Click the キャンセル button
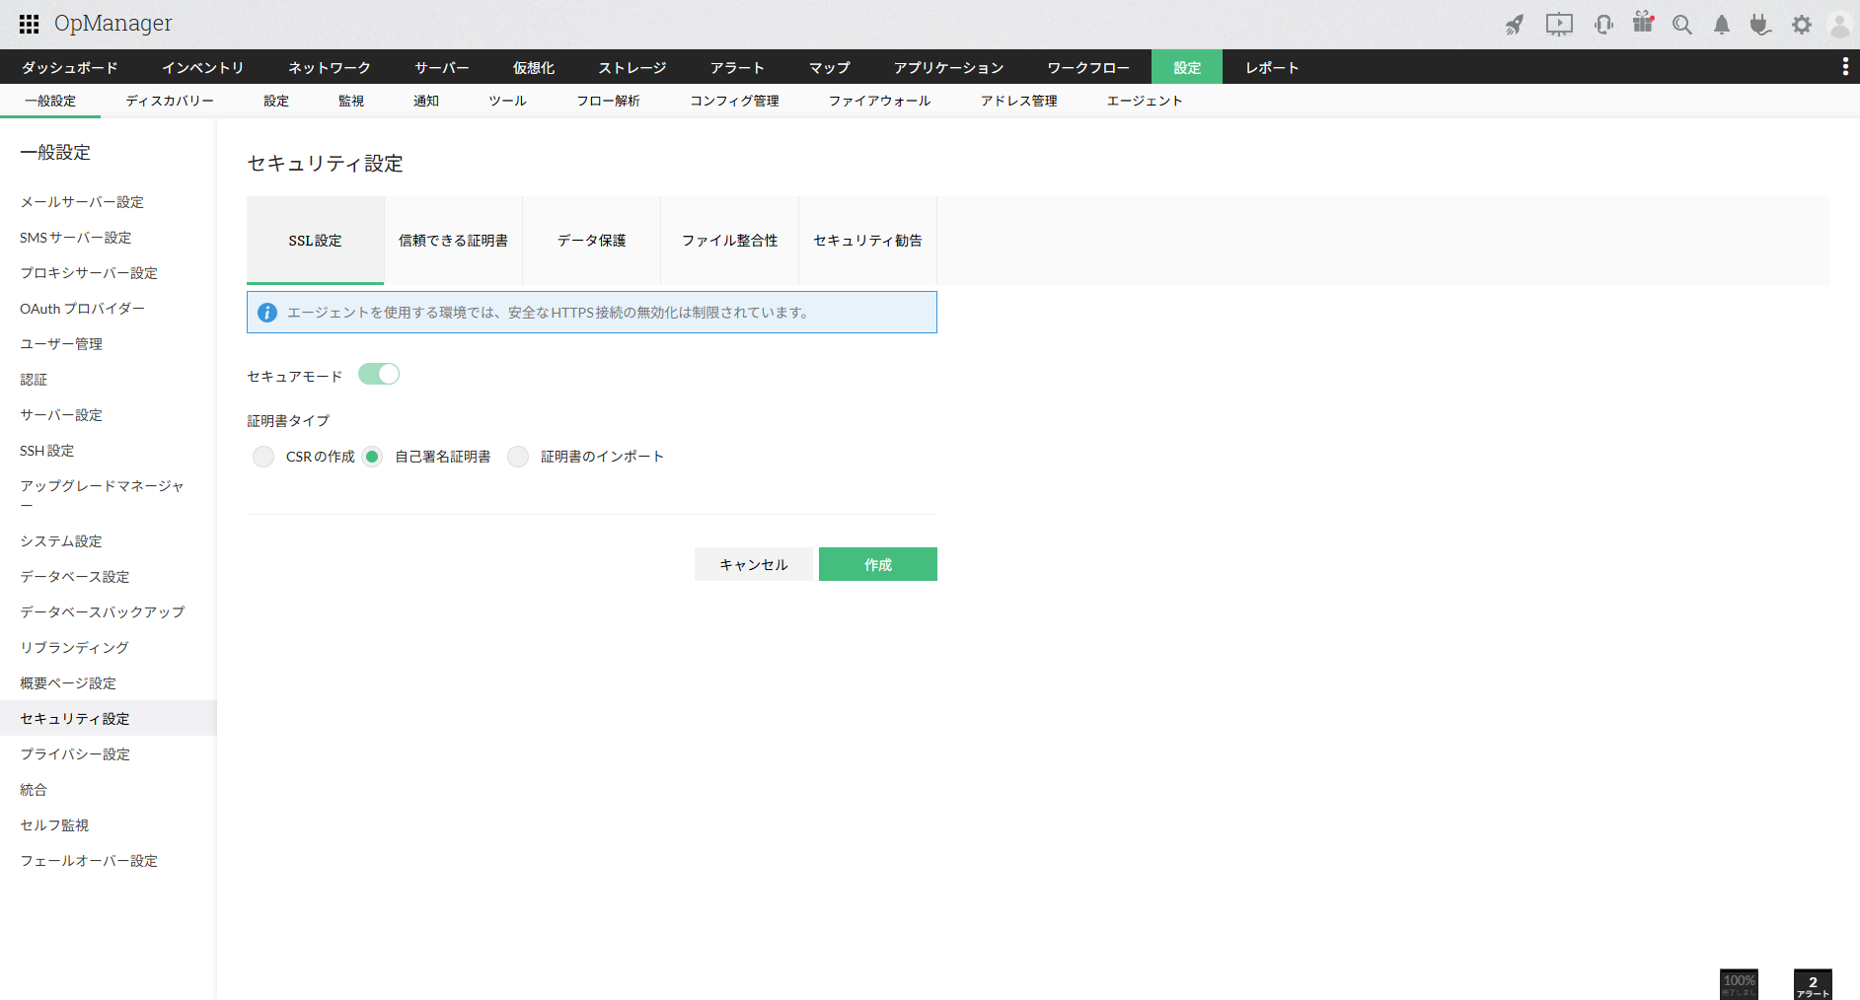The height and width of the screenshot is (1000, 1860). [x=753, y=564]
